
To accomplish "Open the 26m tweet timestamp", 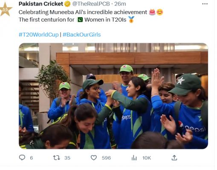I will (120, 4).
